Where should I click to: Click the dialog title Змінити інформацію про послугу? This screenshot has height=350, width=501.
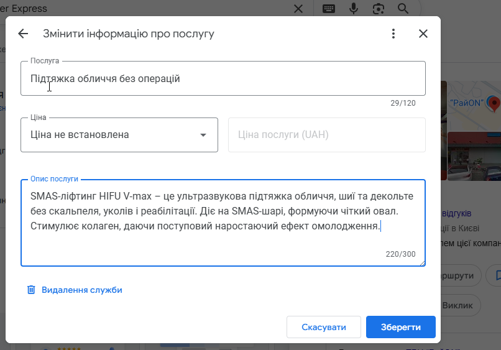[129, 34]
